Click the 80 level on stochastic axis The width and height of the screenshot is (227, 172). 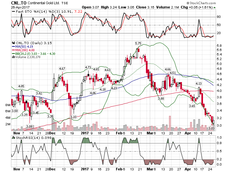(x=219, y=17)
